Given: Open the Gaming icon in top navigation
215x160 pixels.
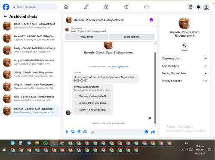Looking at the screenshot, I should click(x=146, y=7).
